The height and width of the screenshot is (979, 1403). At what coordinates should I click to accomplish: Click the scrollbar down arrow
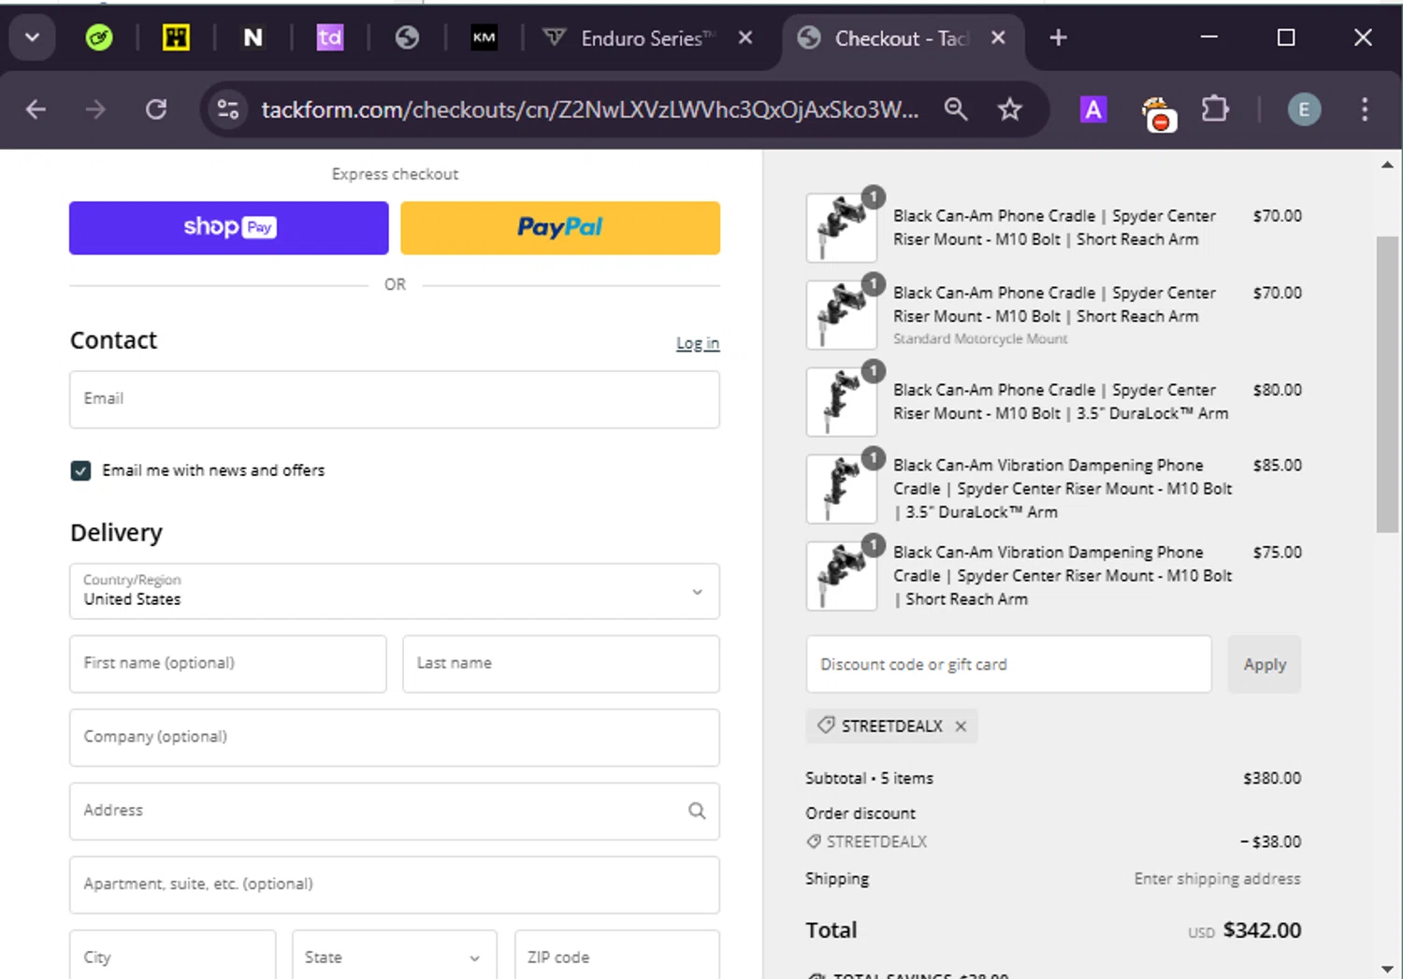1387,969
